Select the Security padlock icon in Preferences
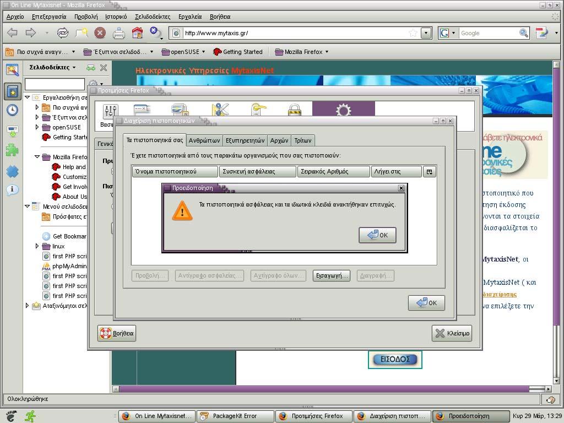 click(295, 110)
